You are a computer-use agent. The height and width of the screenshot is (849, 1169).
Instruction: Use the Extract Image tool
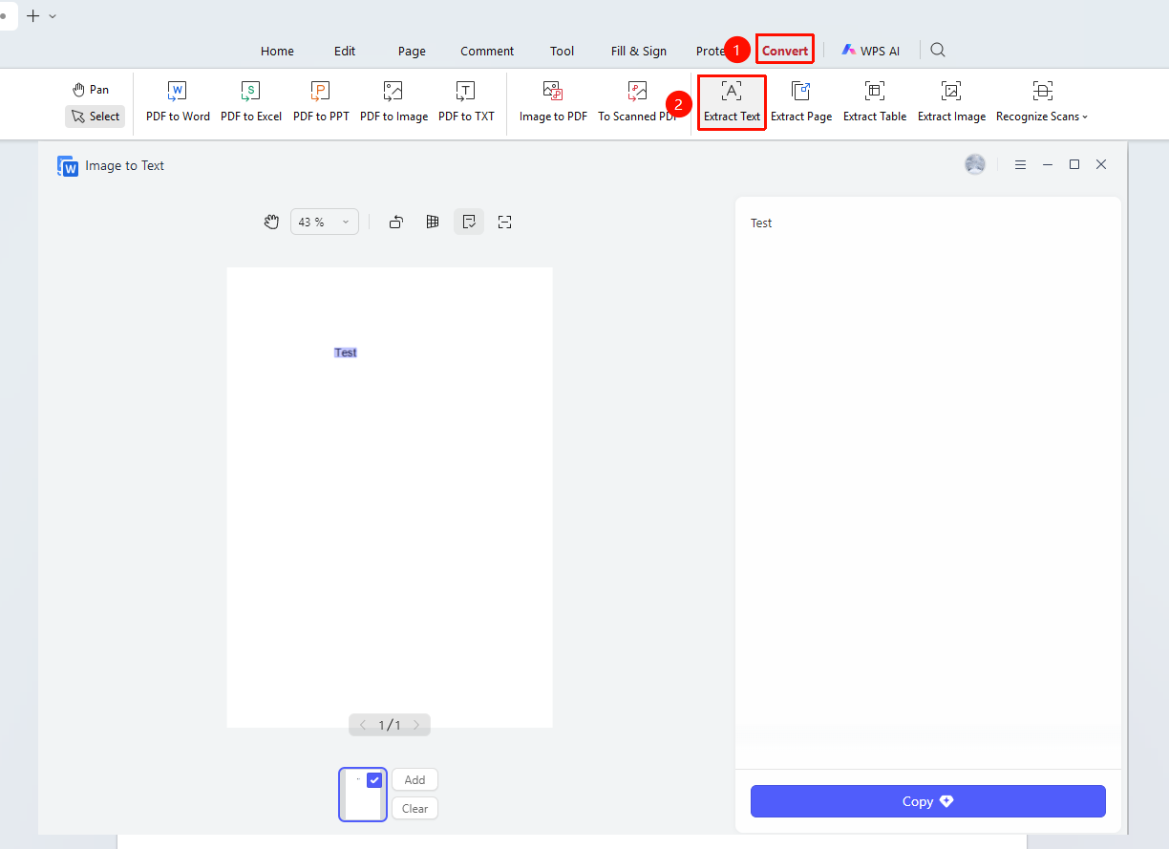(951, 102)
